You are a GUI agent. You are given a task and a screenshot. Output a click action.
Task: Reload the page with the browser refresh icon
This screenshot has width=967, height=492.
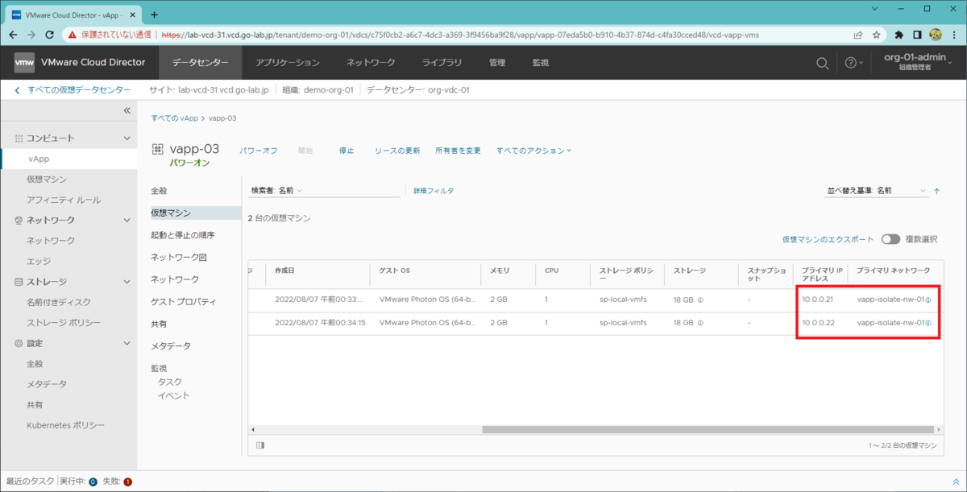click(52, 35)
